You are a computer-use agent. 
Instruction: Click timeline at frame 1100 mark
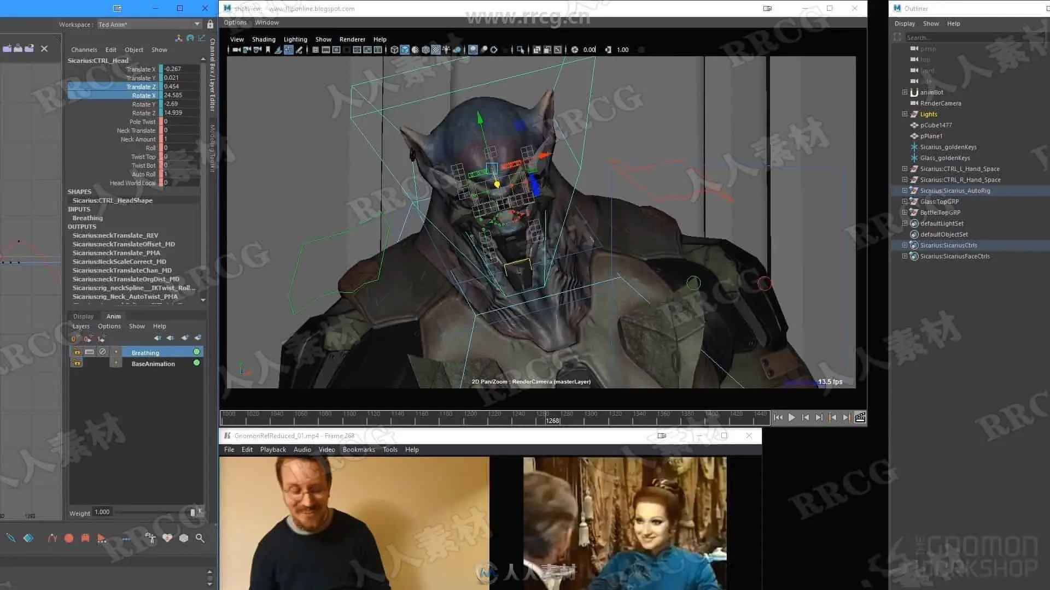[343, 418]
